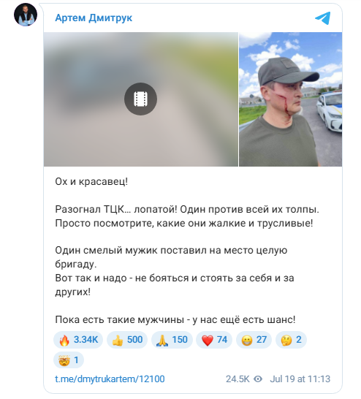Click the film strip icon on video

click(141, 99)
